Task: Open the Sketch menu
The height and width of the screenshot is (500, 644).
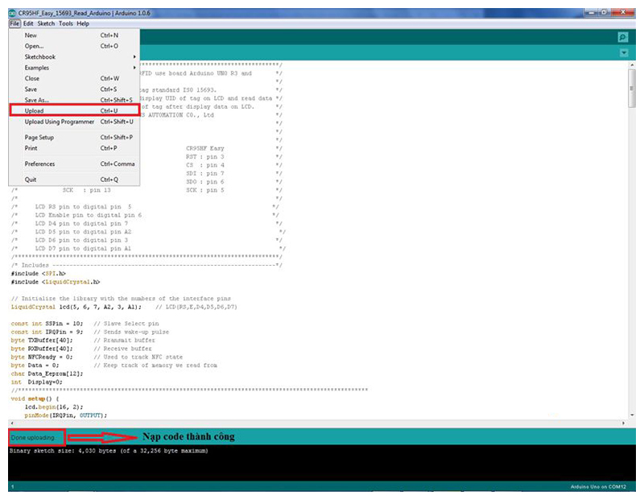Action: 46,23
